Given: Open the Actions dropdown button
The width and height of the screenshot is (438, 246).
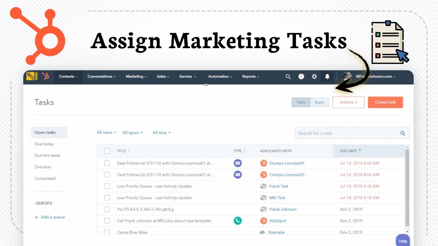Looking at the screenshot, I should tap(348, 102).
